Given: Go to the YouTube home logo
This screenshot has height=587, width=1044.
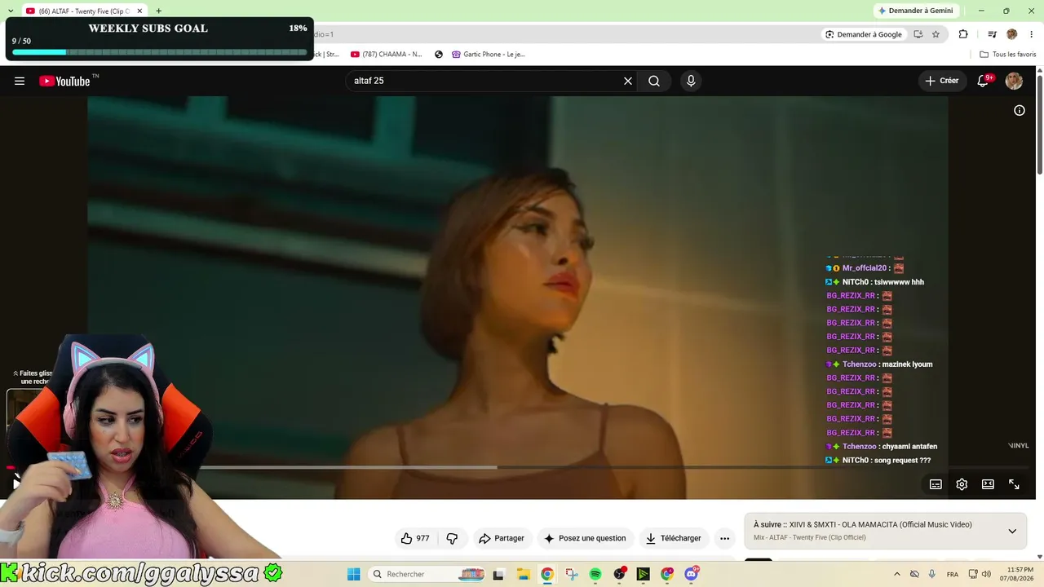Looking at the screenshot, I should [x=64, y=81].
